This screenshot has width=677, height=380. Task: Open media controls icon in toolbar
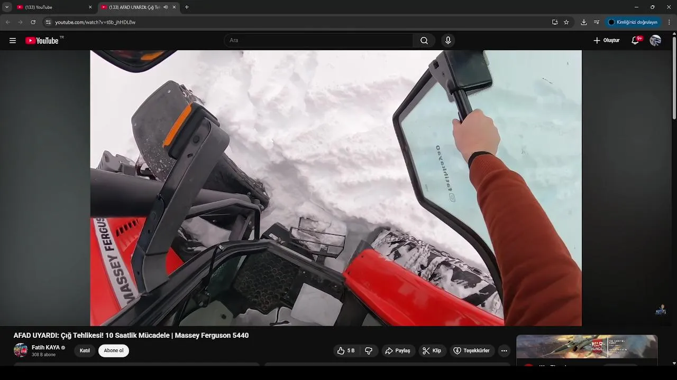[x=597, y=22]
